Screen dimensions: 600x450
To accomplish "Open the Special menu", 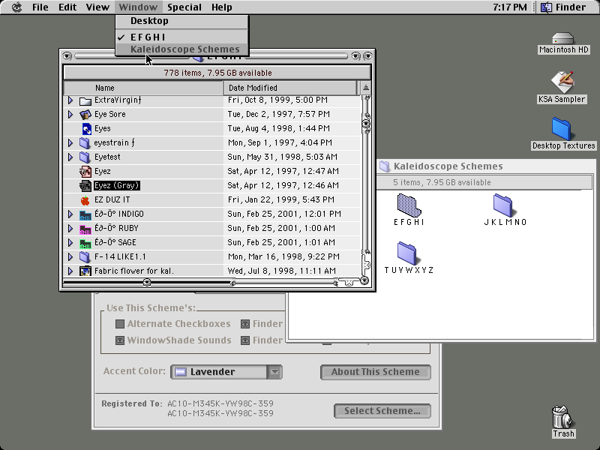I will [184, 7].
